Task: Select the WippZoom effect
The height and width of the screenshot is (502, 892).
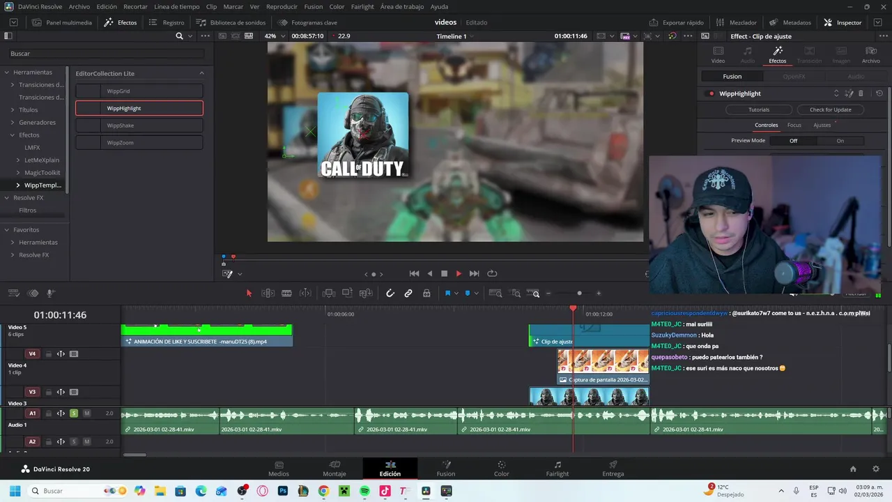Action: coord(139,143)
